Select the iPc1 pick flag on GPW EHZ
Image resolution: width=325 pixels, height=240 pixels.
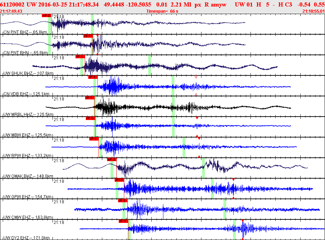[119, 180]
